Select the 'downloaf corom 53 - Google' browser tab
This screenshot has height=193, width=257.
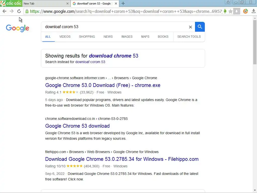tap(95, 4)
